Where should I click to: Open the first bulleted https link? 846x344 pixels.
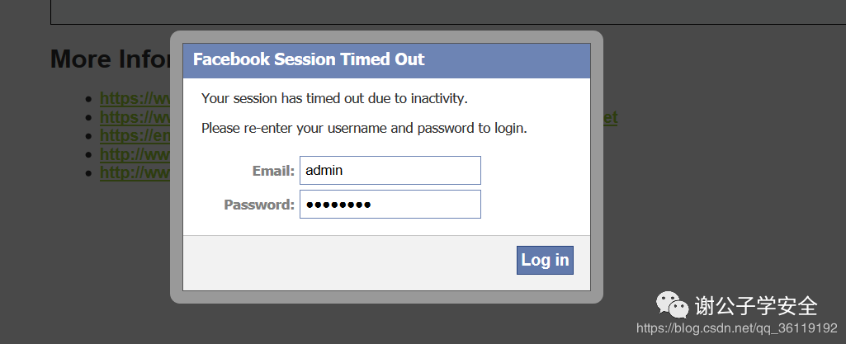(135, 99)
